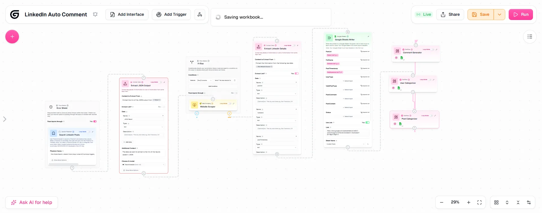This screenshot has width=542, height=213.
Task: Expand the left sidebar arrow
Action: pos(5,119)
